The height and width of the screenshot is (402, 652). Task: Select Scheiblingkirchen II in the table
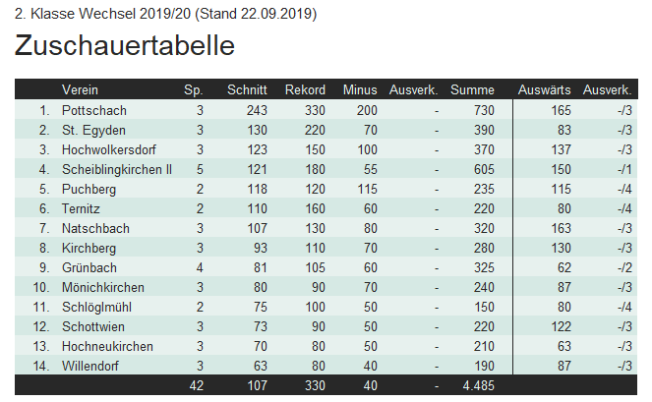click(117, 170)
